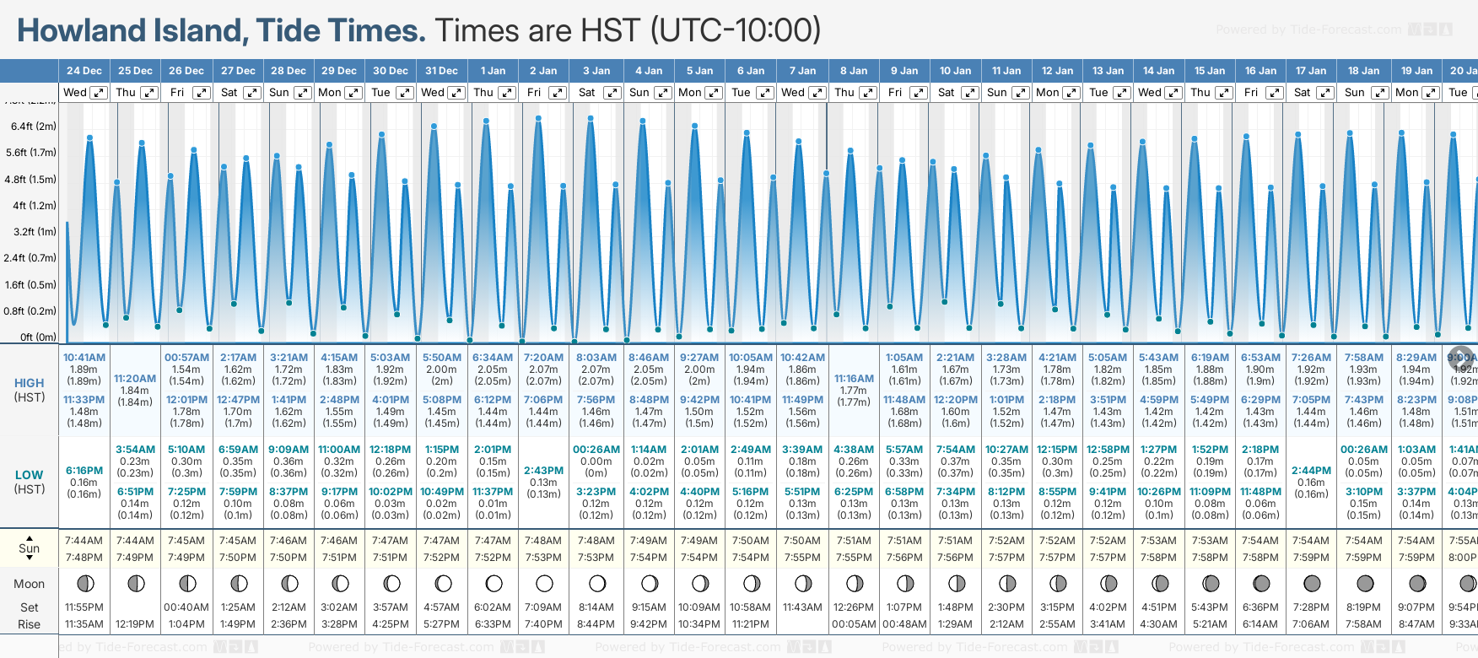Click the expand icon for Mon 29 Dec

pos(353,93)
